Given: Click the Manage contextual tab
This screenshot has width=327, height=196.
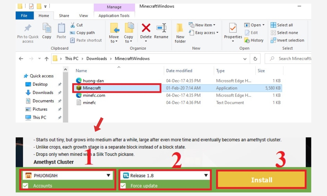Looking at the screenshot, I should click(114, 7).
